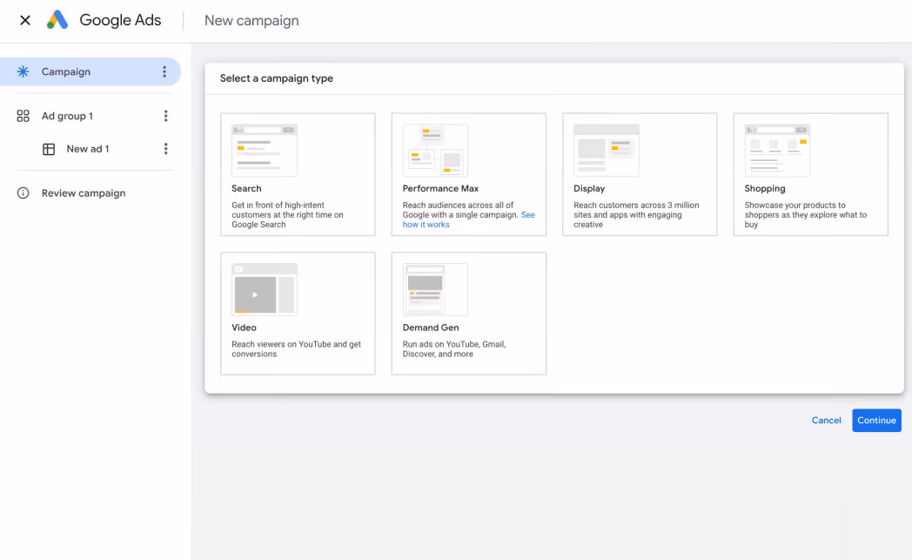912x560 pixels.
Task: Click the Ad group 1 grid icon
Action: (x=23, y=116)
